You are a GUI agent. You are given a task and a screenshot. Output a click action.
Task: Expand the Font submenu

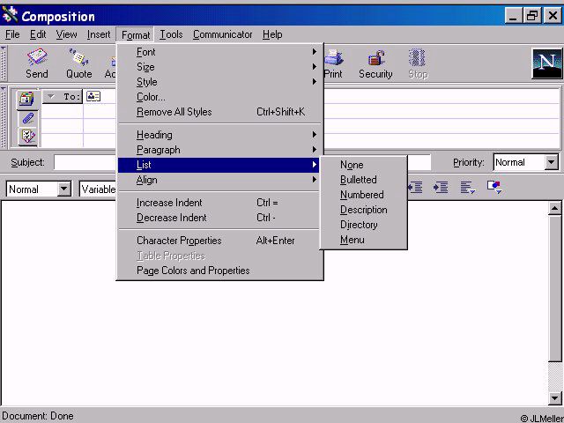click(220, 52)
